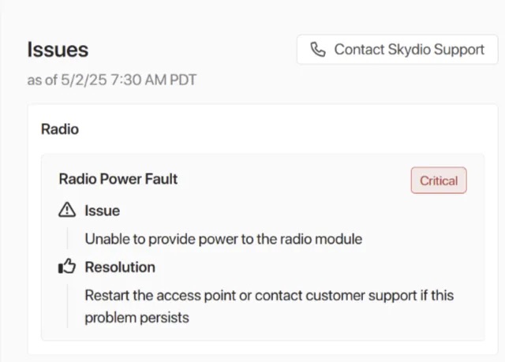Click the 'Skydio Support' label text

tap(436, 50)
